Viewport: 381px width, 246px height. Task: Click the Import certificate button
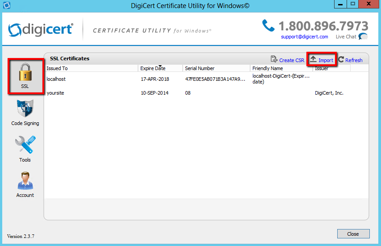(x=322, y=60)
